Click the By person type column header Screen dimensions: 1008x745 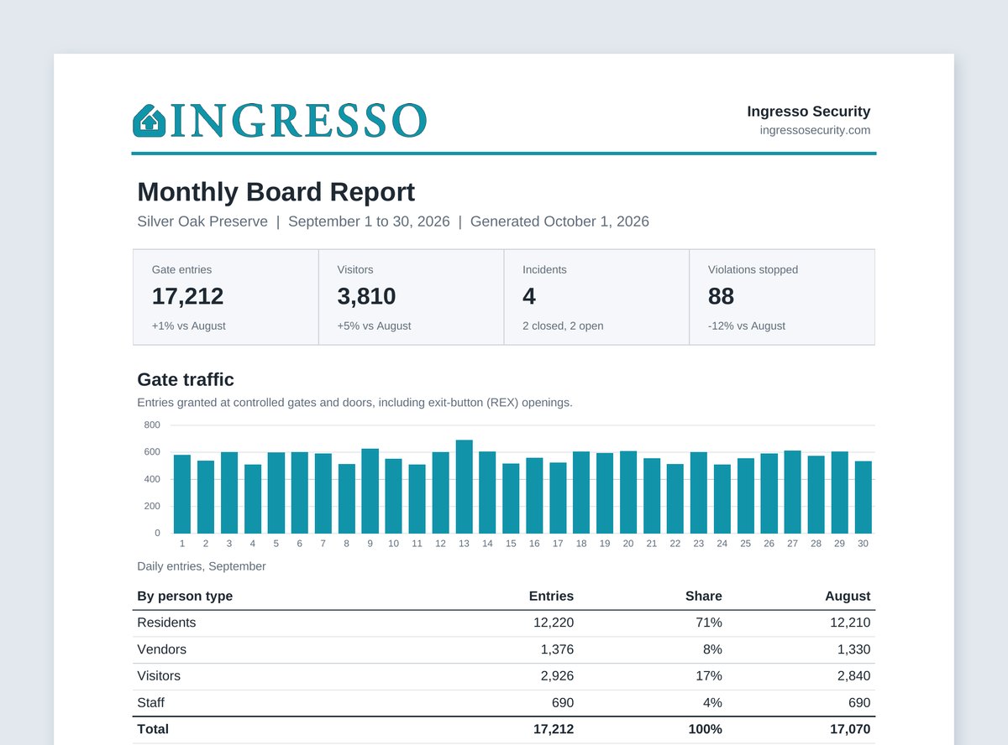coord(185,596)
